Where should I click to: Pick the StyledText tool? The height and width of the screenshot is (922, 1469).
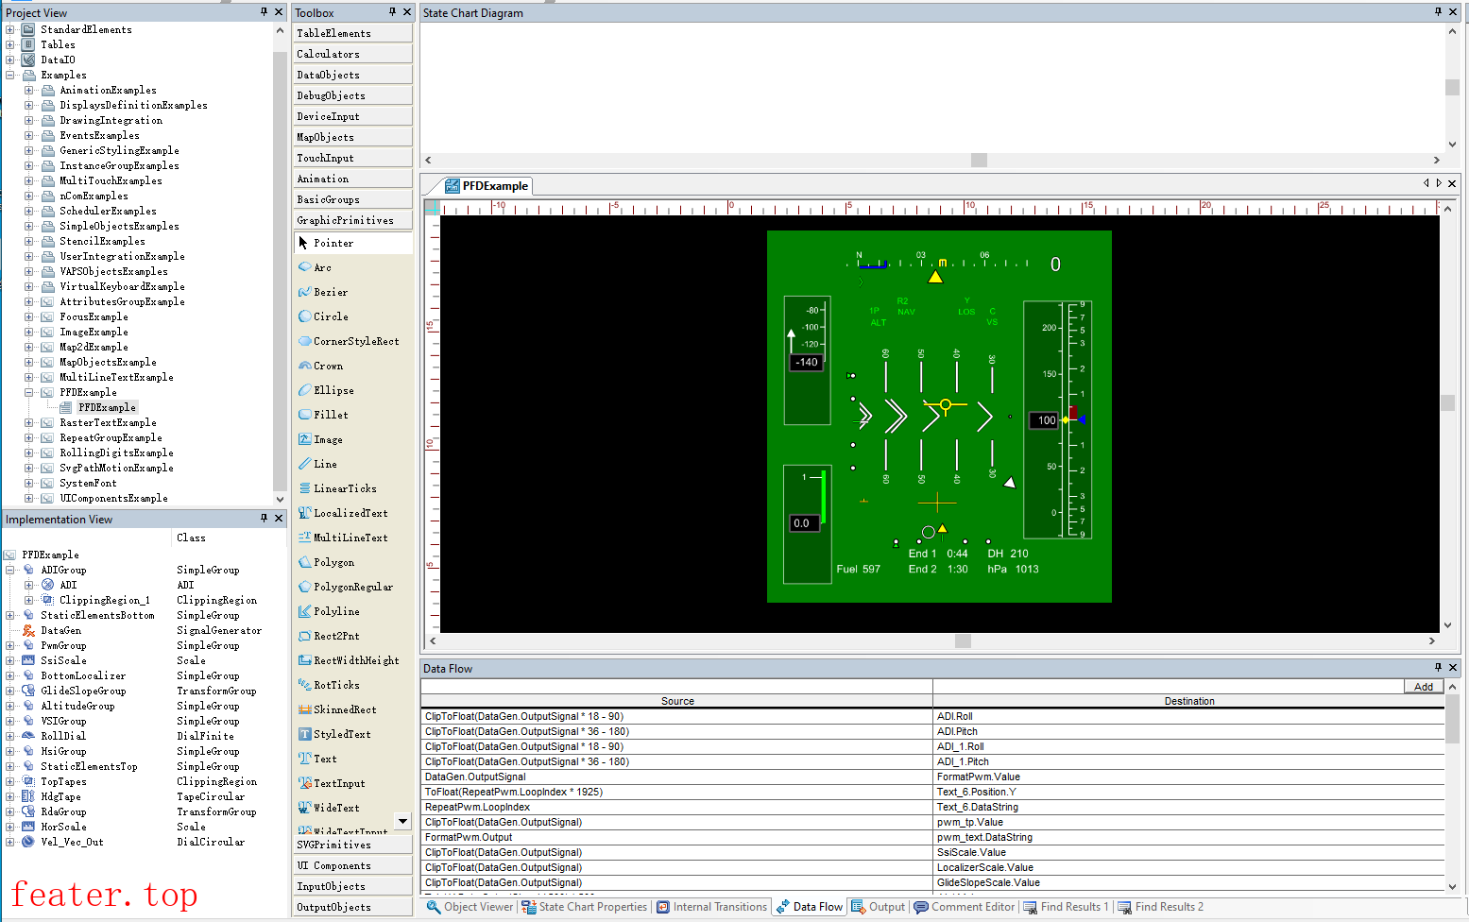341,734
